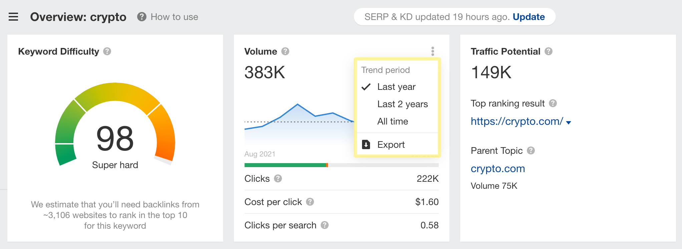
Task: Open the hamburger navigation menu
Action: (13, 17)
